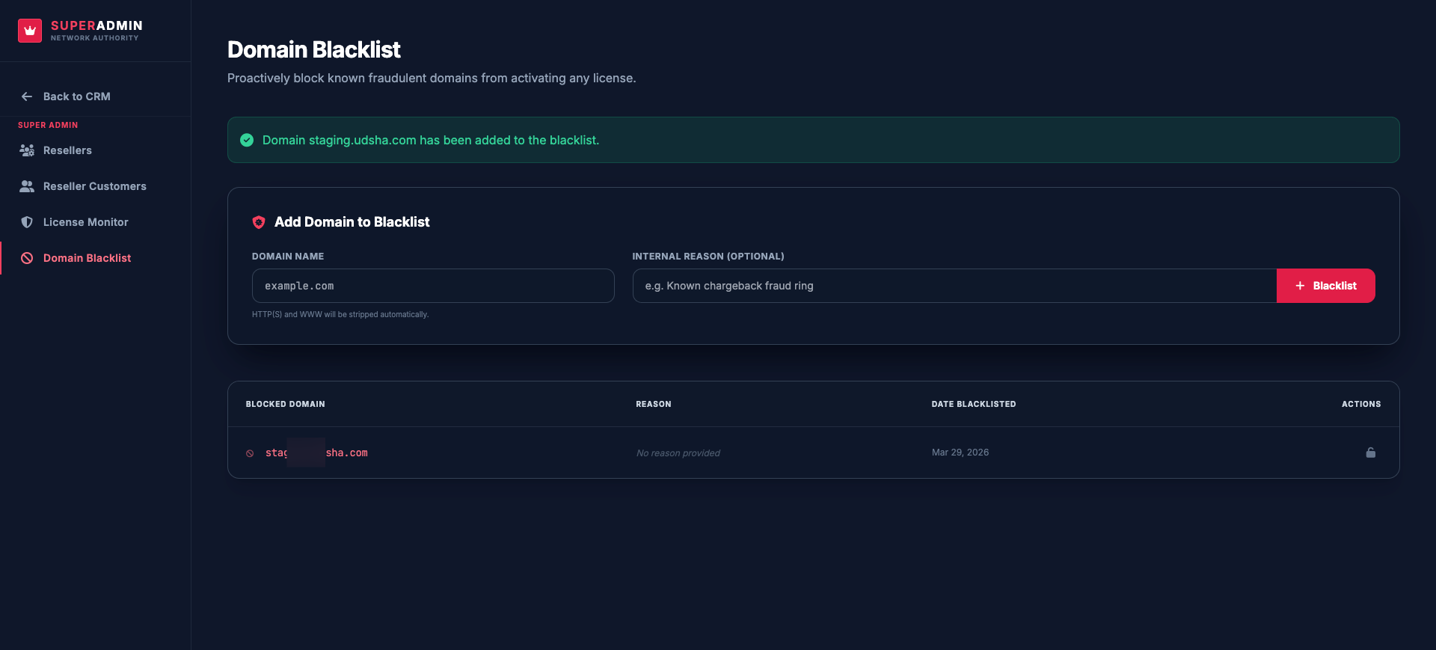Click the BLOCKED DOMAIN column header

pyautogui.click(x=286, y=404)
